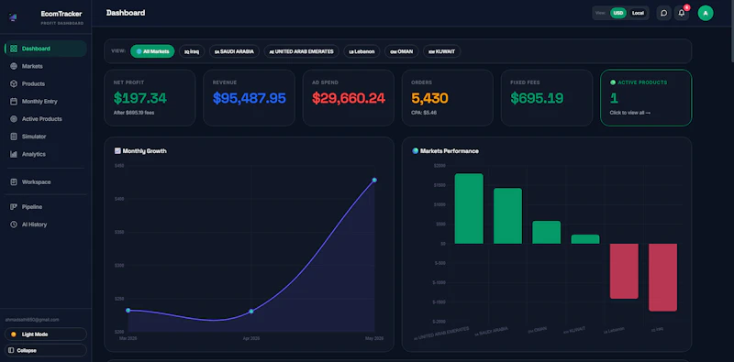Open Markets from the sidebar
This screenshot has width=734, height=362.
tap(45, 66)
